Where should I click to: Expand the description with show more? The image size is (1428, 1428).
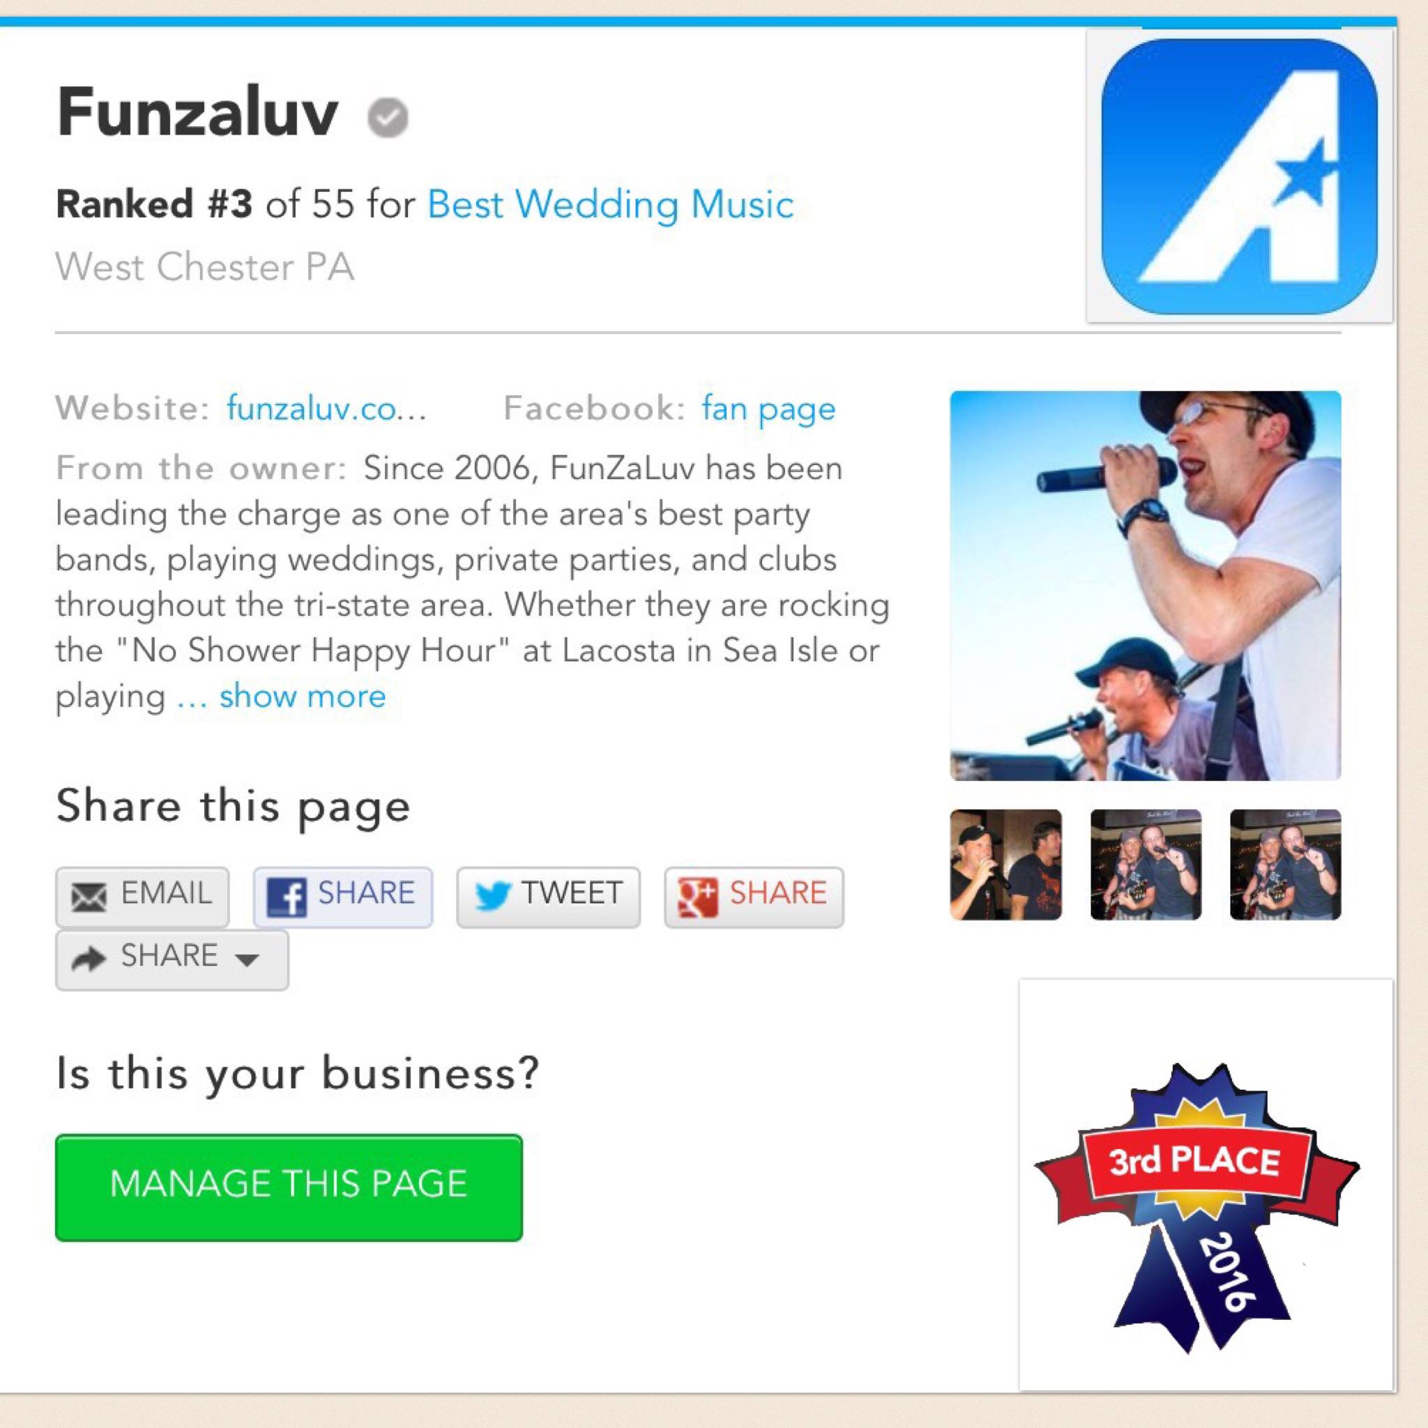(x=303, y=695)
